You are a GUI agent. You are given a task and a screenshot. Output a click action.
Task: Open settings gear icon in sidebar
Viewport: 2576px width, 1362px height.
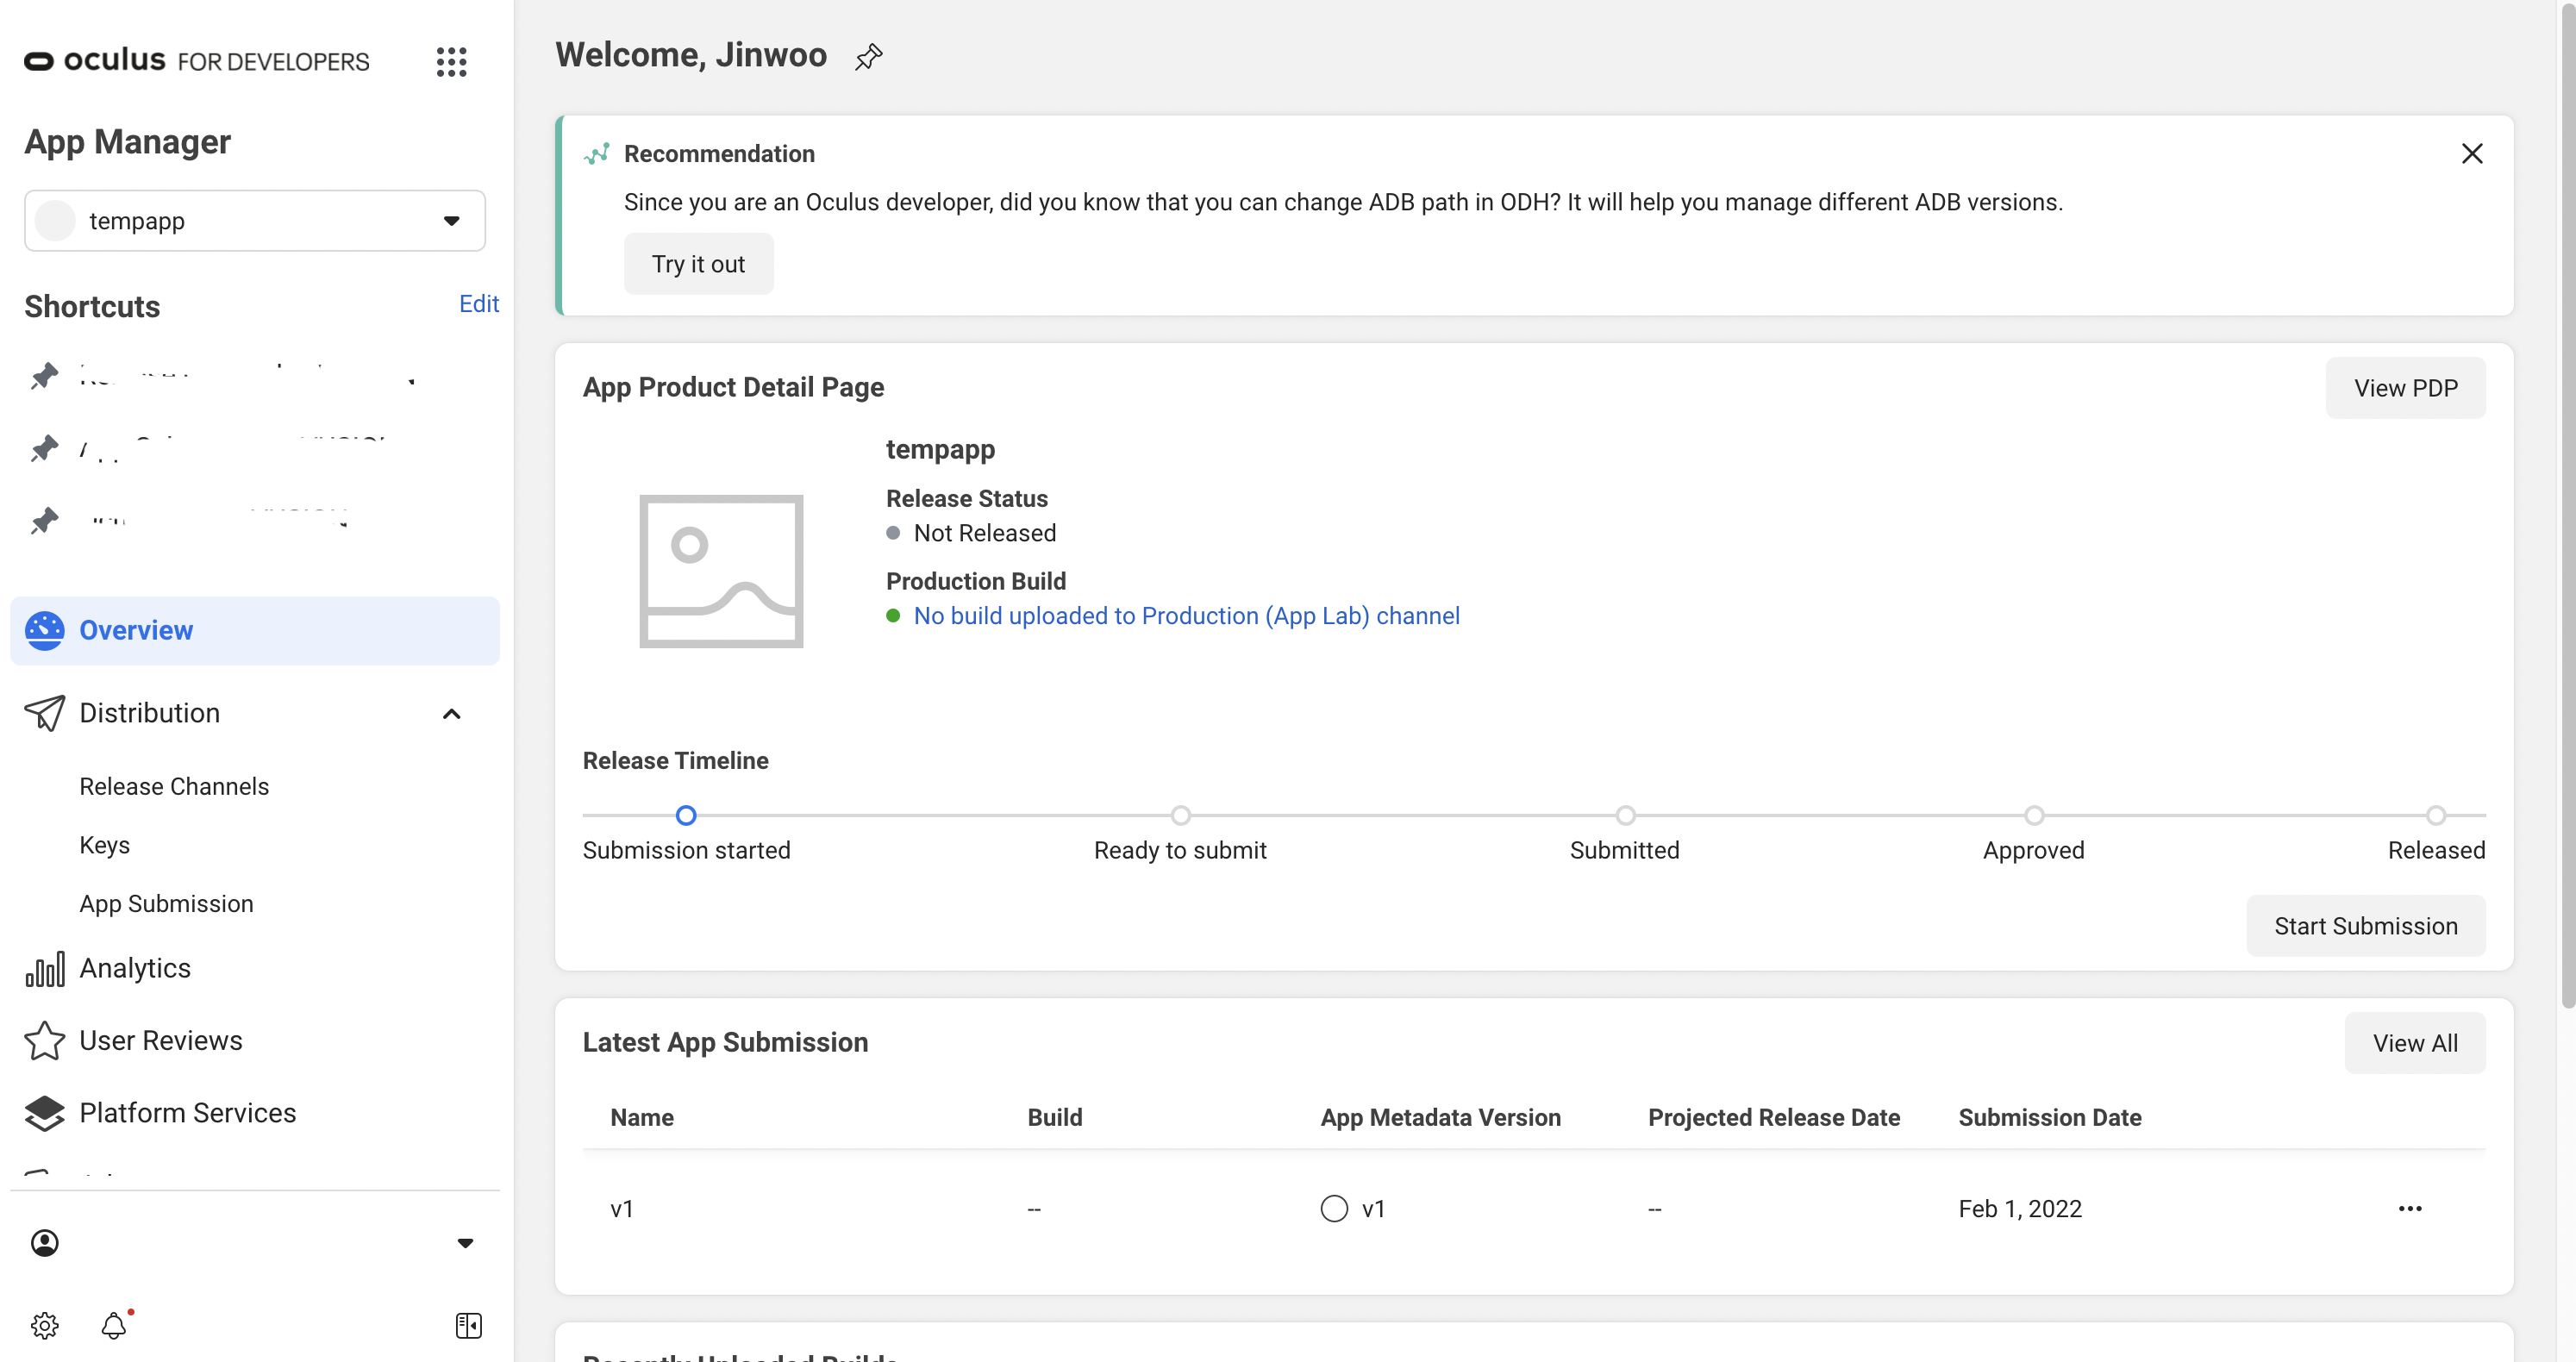pyautogui.click(x=44, y=1325)
